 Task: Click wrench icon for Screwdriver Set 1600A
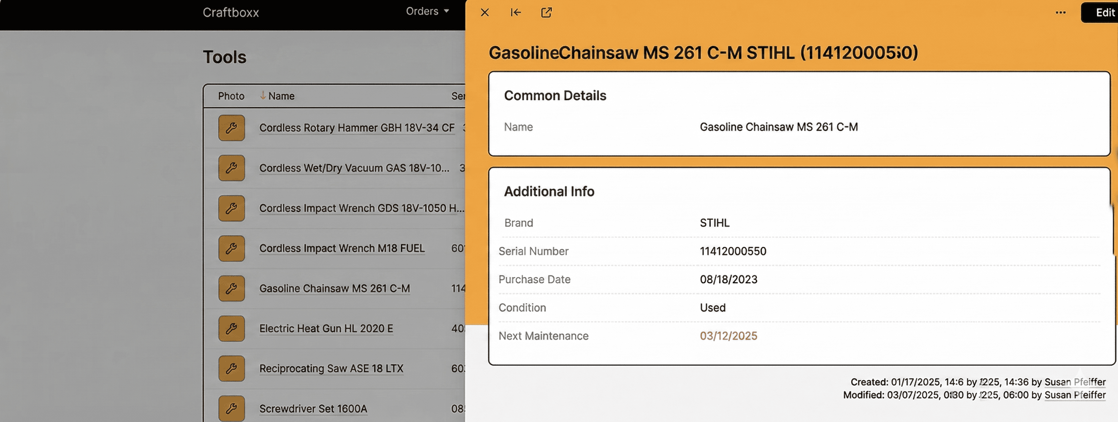point(231,408)
